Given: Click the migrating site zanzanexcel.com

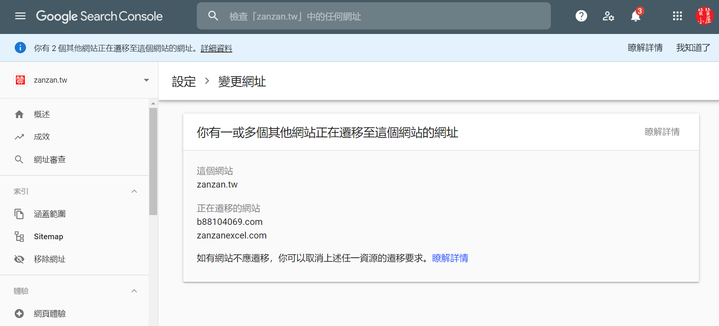Looking at the screenshot, I should (231, 235).
